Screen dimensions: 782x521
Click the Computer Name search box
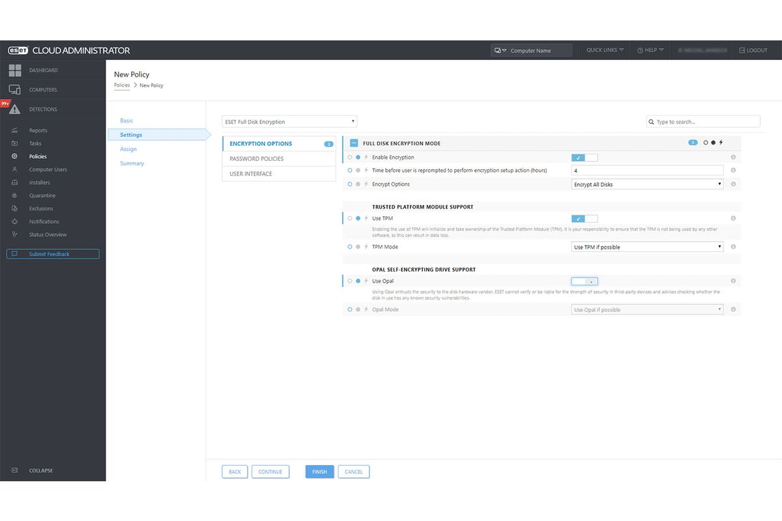(x=531, y=50)
